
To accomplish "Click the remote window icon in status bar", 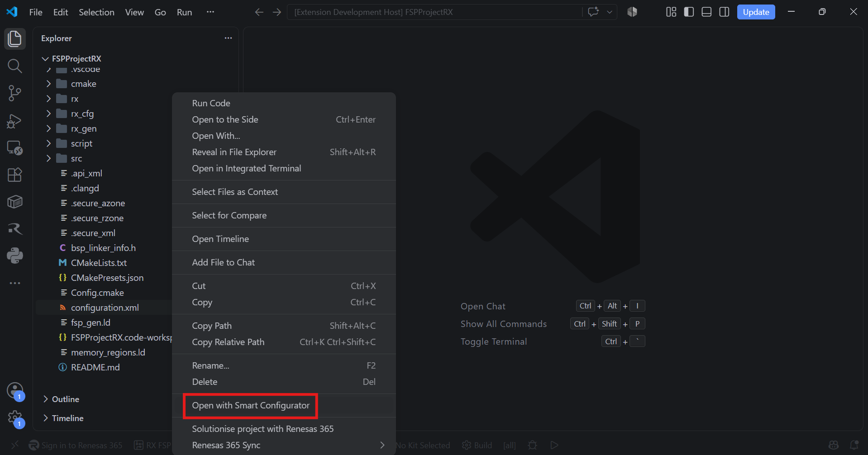I will click(x=14, y=445).
